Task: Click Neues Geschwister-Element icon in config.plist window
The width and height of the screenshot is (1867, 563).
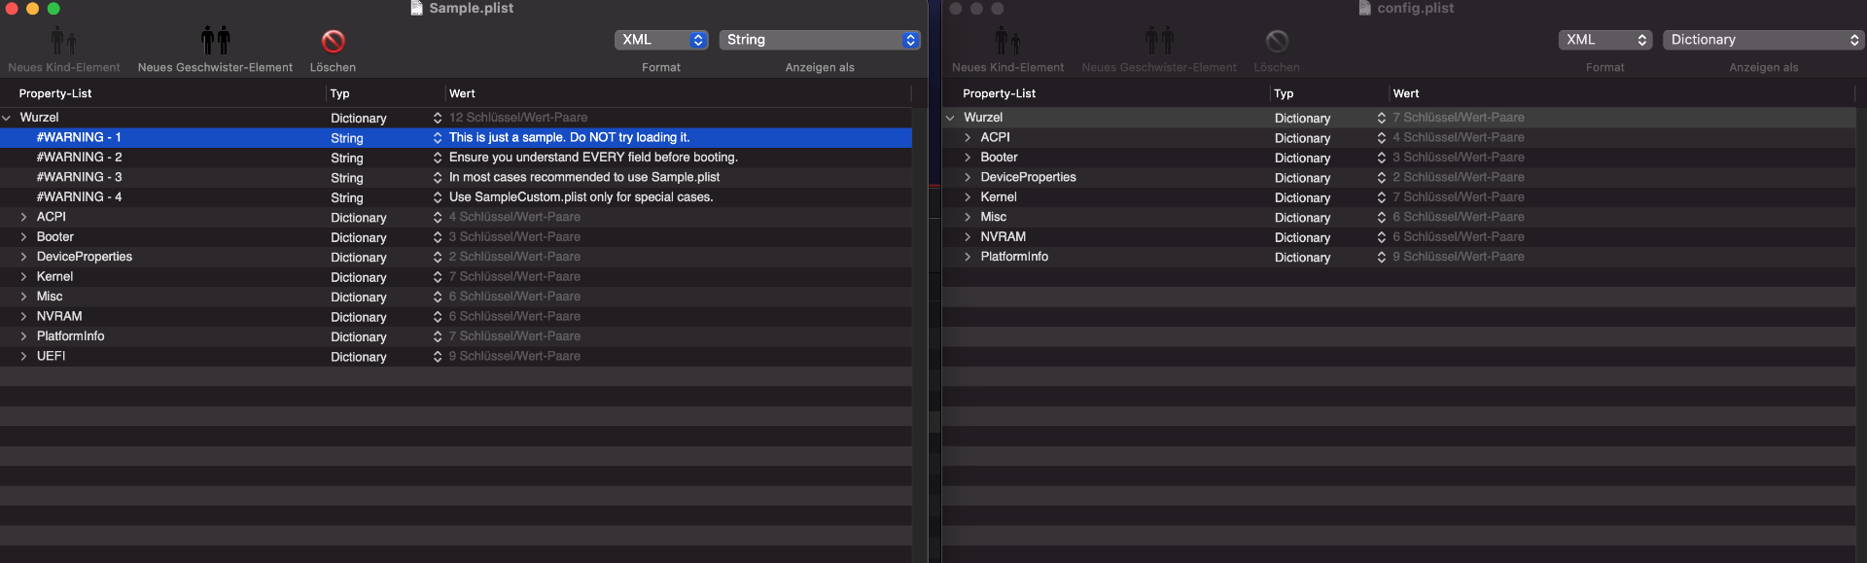Action: [1159, 41]
